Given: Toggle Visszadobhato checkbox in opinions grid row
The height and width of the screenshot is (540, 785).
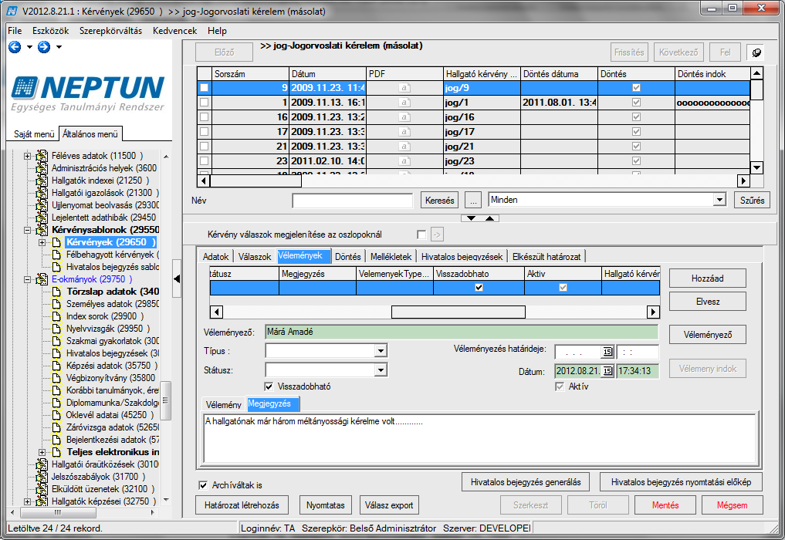Looking at the screenshot, I should [x=479, y=287].
